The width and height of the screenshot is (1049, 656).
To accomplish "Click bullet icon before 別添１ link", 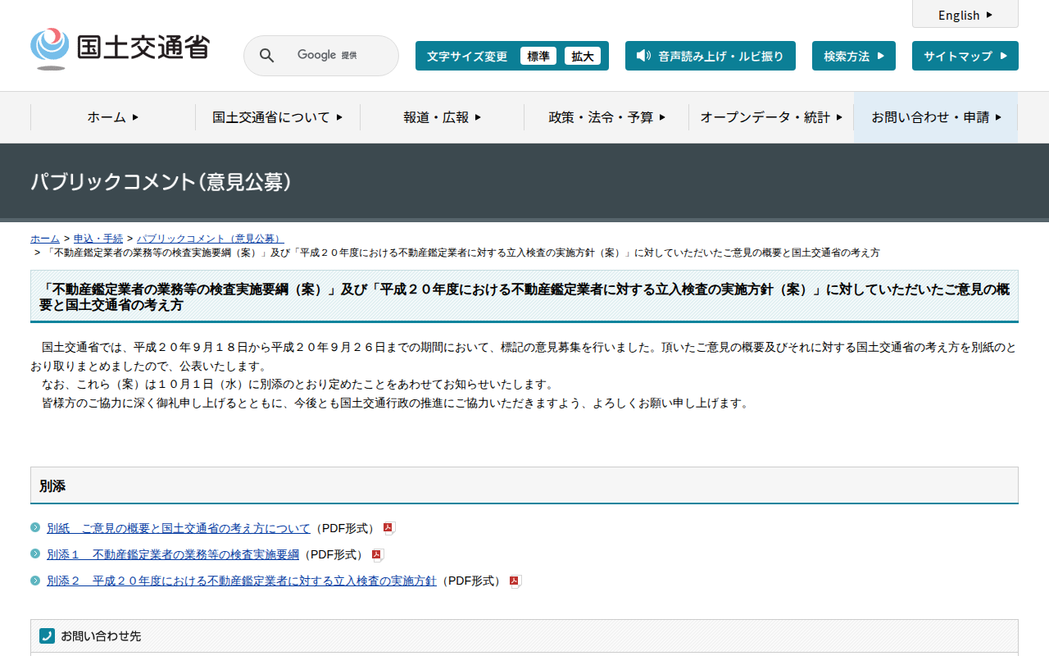I will pyautogui.click(x=35, y=553).
